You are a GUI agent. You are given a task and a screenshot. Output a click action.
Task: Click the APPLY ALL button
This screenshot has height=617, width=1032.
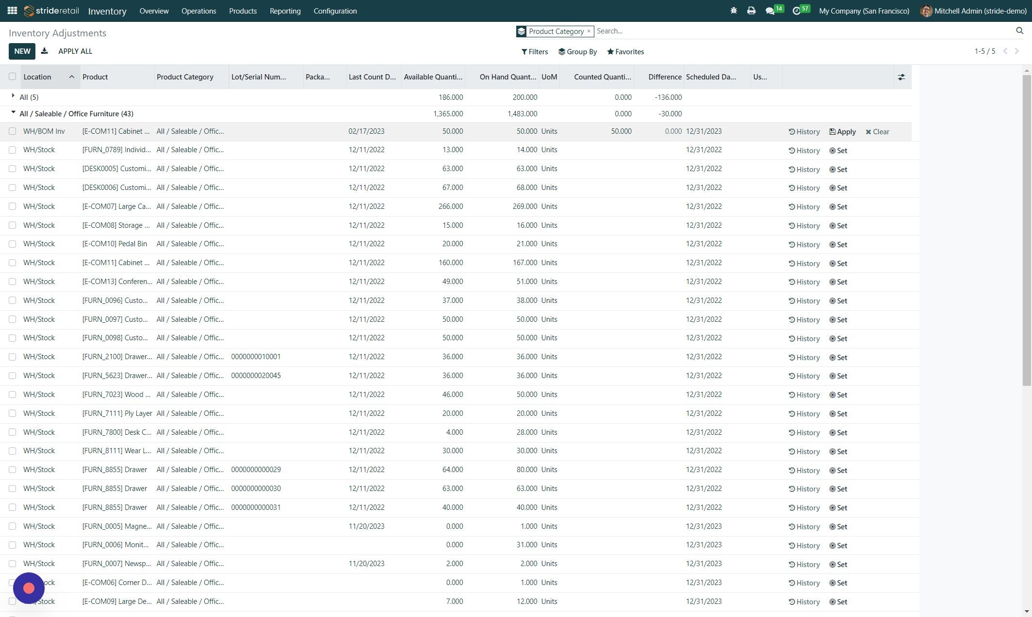(x=75, y=51)
